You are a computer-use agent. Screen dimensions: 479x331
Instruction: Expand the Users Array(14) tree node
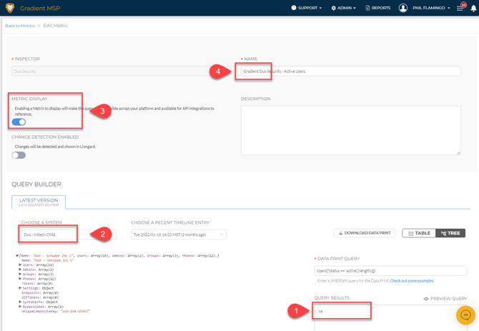(21, 265)
